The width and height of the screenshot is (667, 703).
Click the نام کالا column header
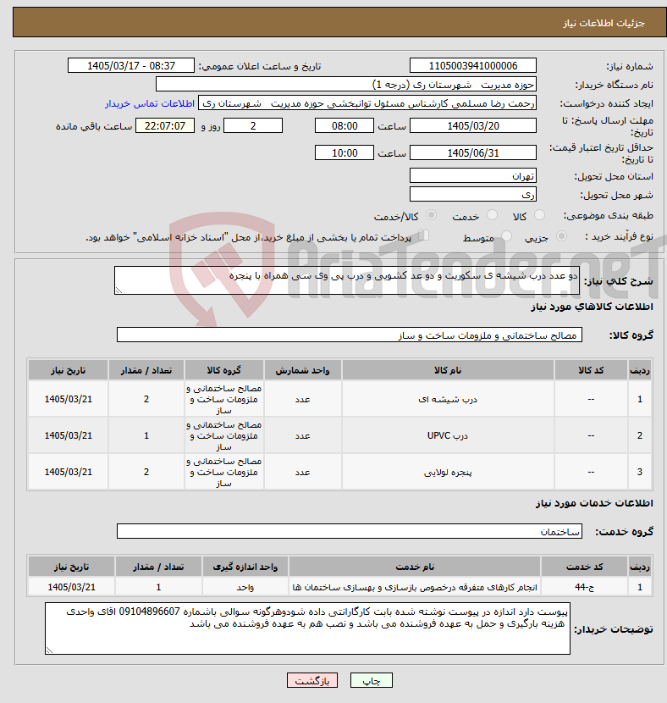click(x=448, y=370)
